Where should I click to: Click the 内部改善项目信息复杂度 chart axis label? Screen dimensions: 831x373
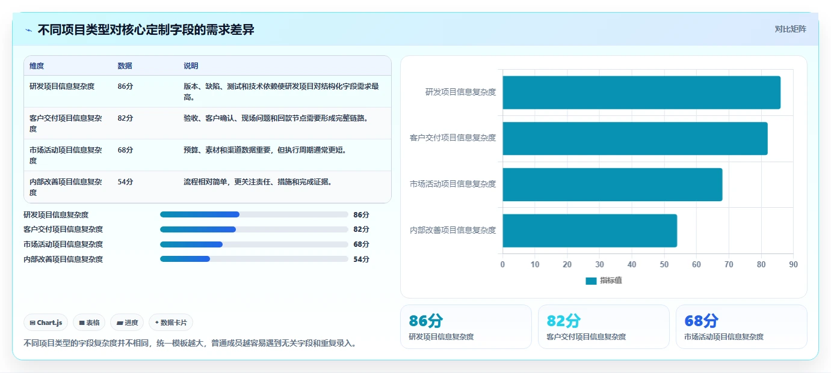[453, 231]
